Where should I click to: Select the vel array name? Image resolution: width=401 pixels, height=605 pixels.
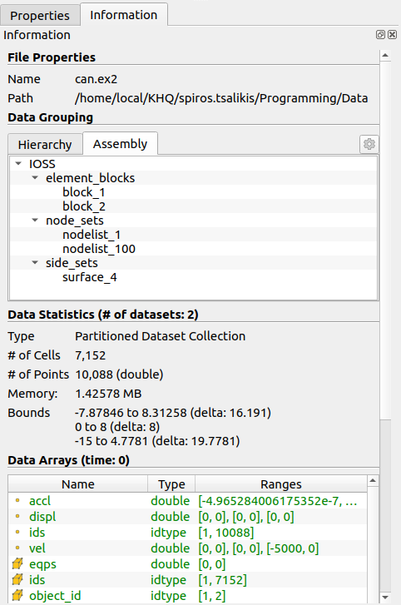pyautogui.click(x=37, y=548)
